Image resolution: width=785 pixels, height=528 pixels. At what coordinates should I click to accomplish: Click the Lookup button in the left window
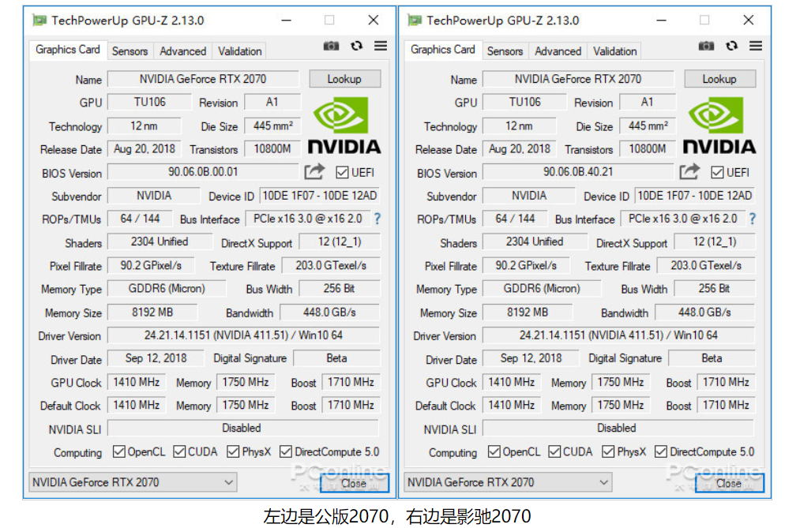[x=344, y=78]
